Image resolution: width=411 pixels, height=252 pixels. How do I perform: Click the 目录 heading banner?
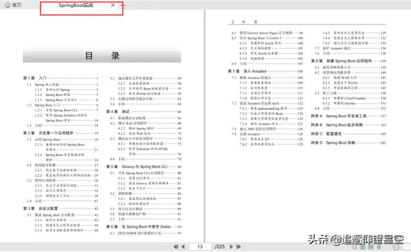(102, 55)
